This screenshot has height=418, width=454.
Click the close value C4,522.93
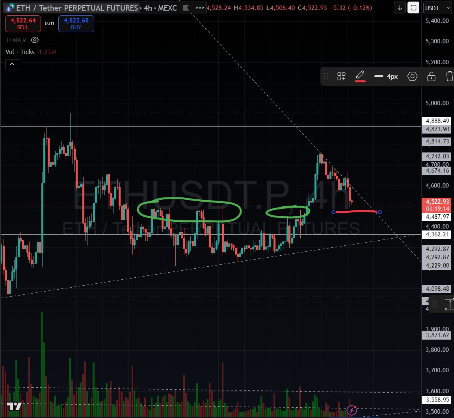tap(312, 8)
